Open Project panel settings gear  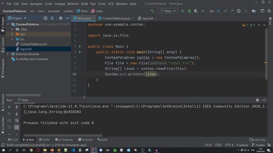(61, 18)
